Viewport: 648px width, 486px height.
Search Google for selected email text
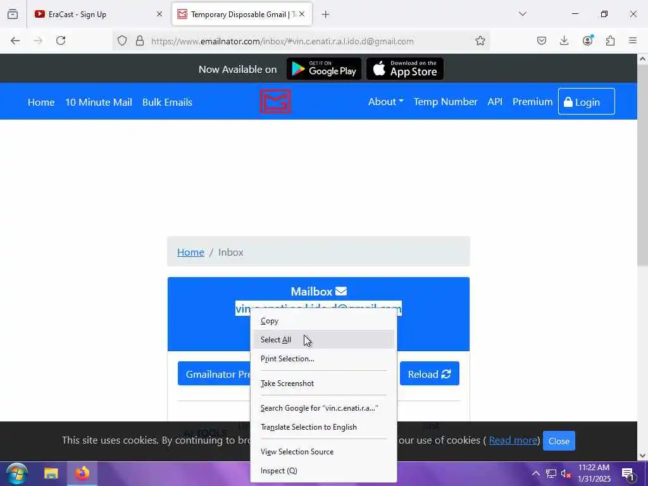pos(323,408)
